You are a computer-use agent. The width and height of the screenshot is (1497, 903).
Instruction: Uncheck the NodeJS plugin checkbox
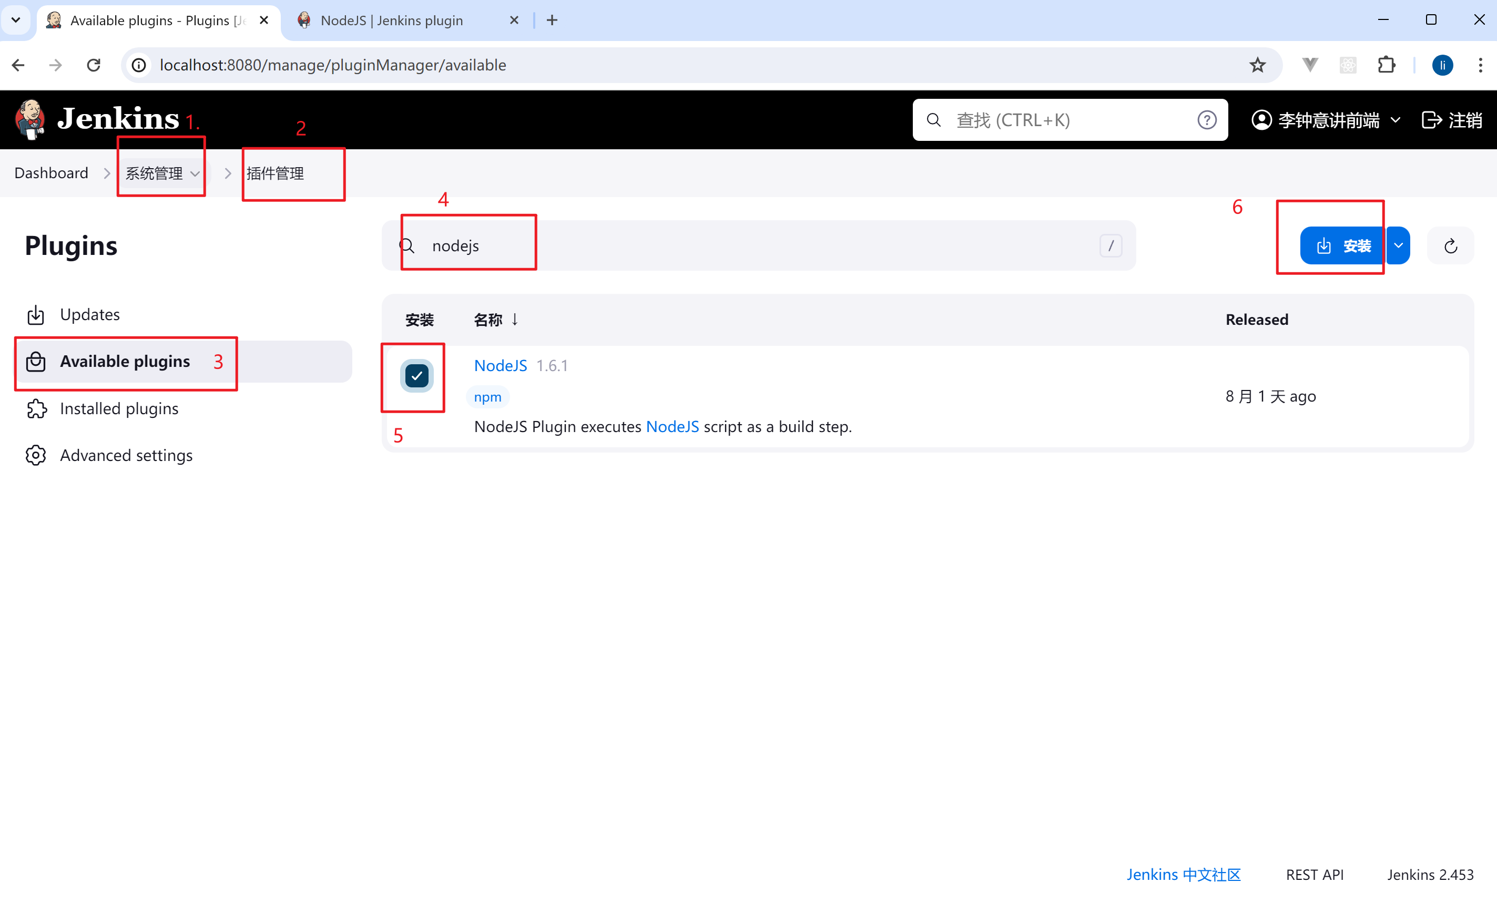tap(417, 376)
